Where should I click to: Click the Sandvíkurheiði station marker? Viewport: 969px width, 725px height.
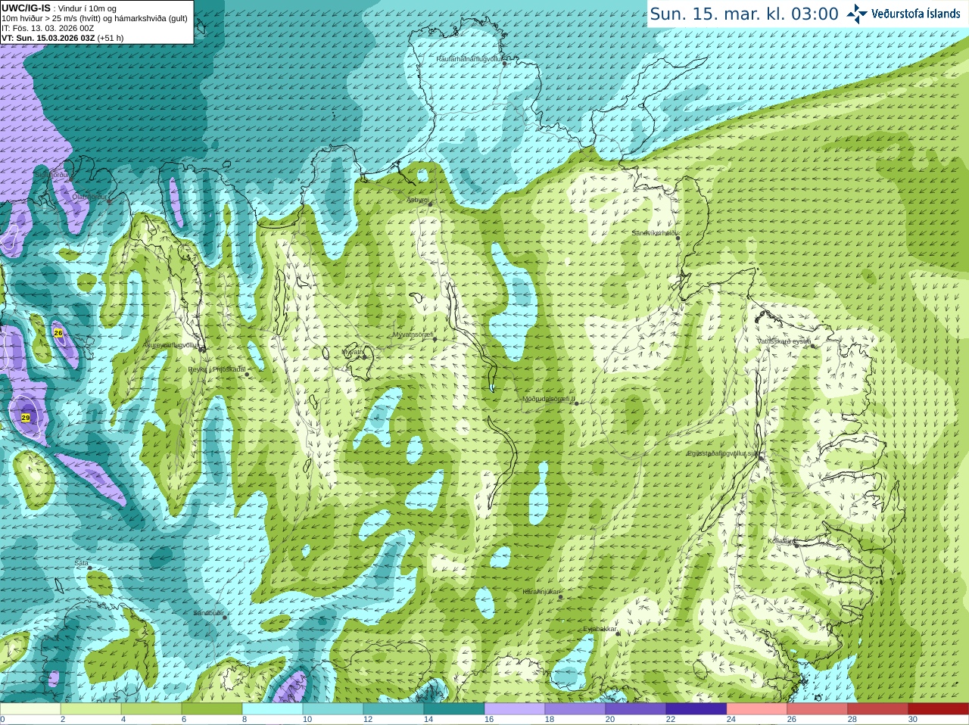(x=678, y=238)
